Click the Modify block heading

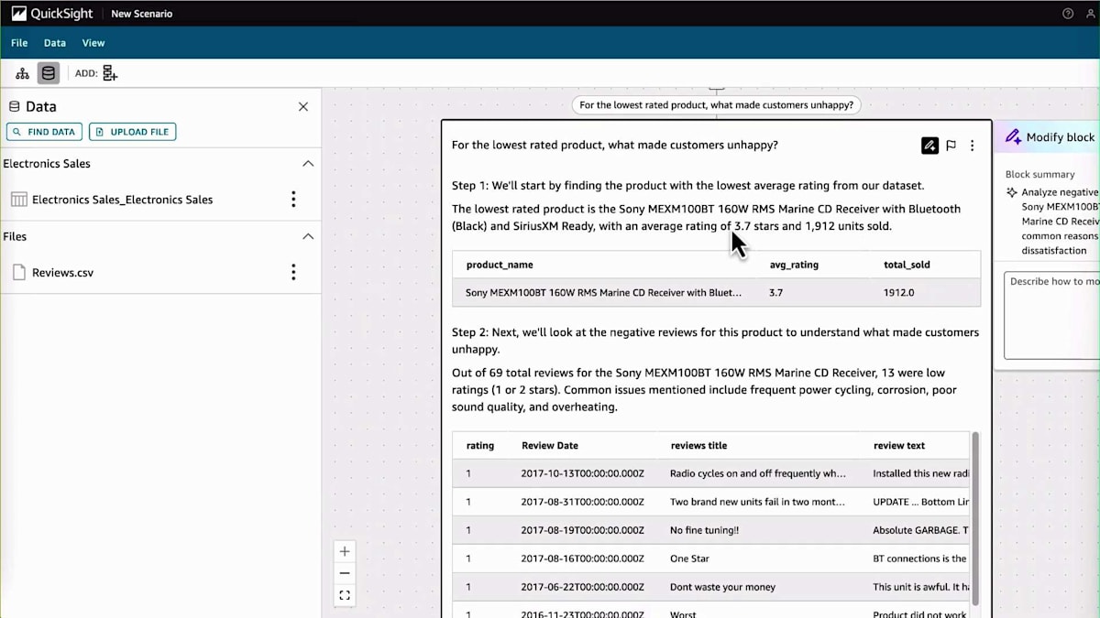point(1060,137)
